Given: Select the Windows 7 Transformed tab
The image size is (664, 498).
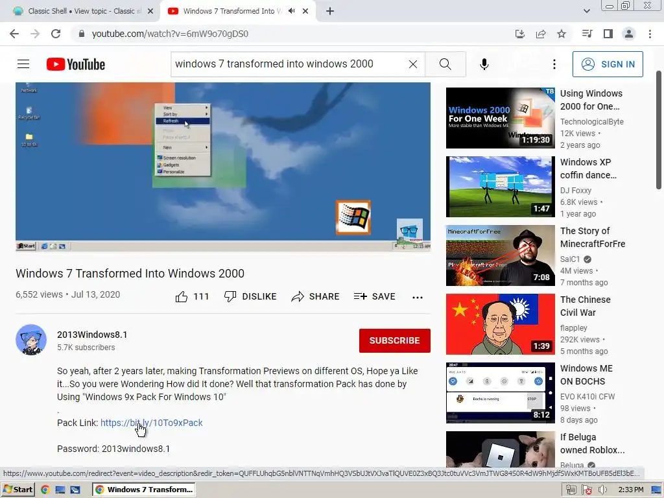Looking at the screenshot, I should (x=233, y=11).
